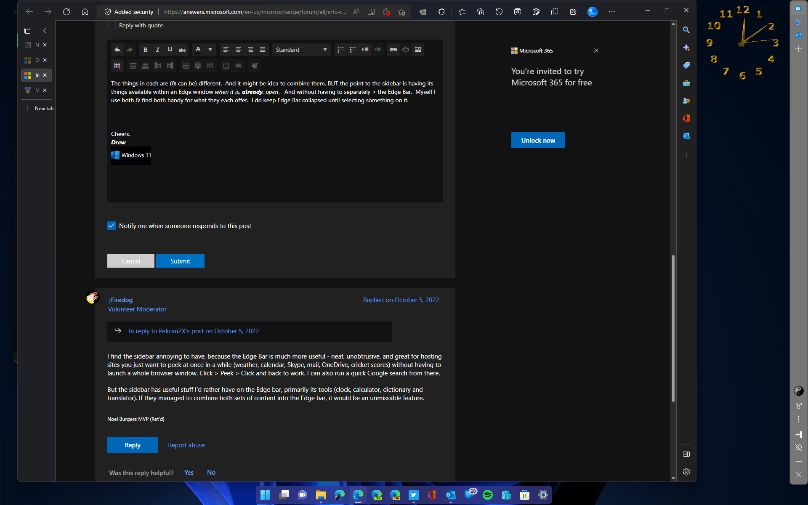Click Unlock now for Microsoft 365

tap(538, 140)
